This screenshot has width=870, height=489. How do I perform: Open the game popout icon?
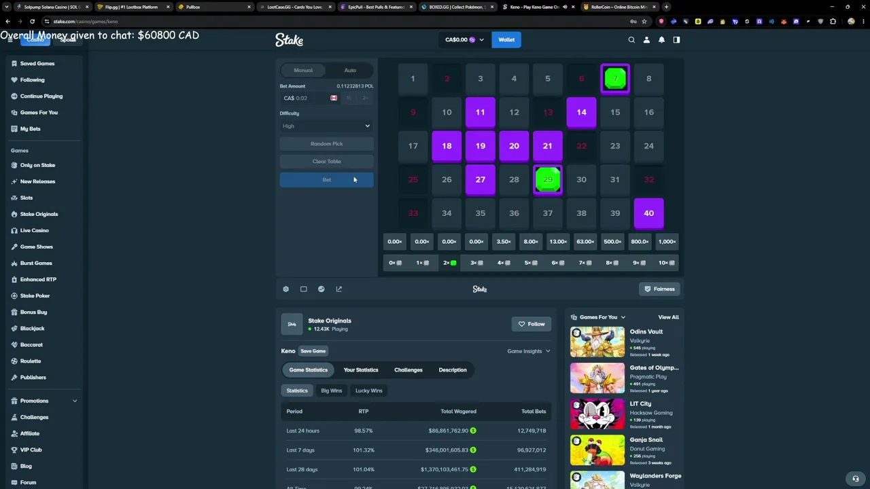pyautogui.click(x=339, y=289)
